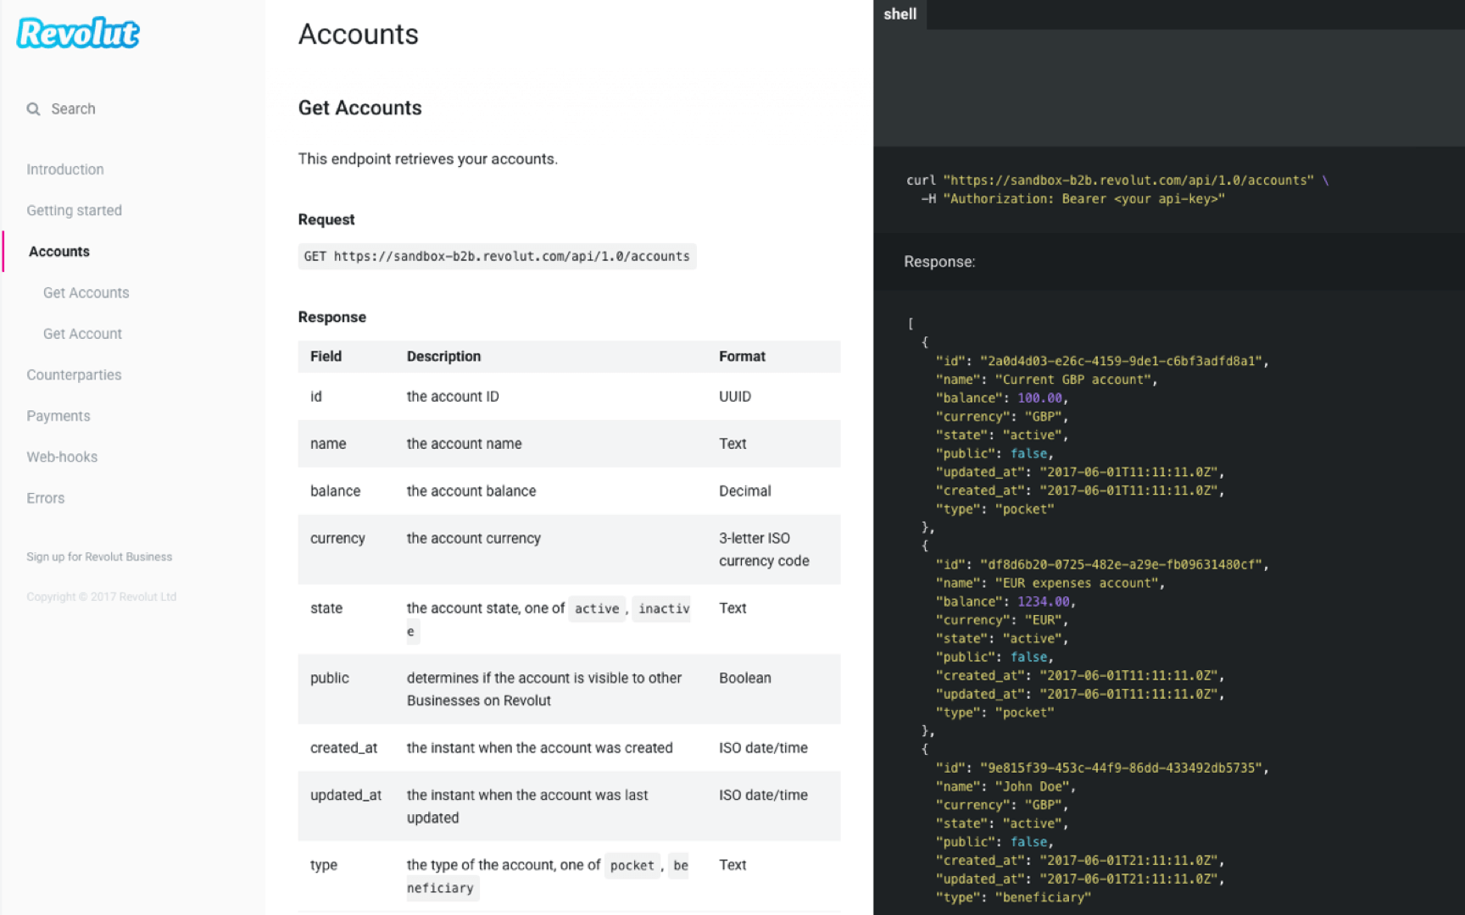Screen dimensions: 1465x915
Task: Open the Introduction section
Action: click(x=64, y=169)
